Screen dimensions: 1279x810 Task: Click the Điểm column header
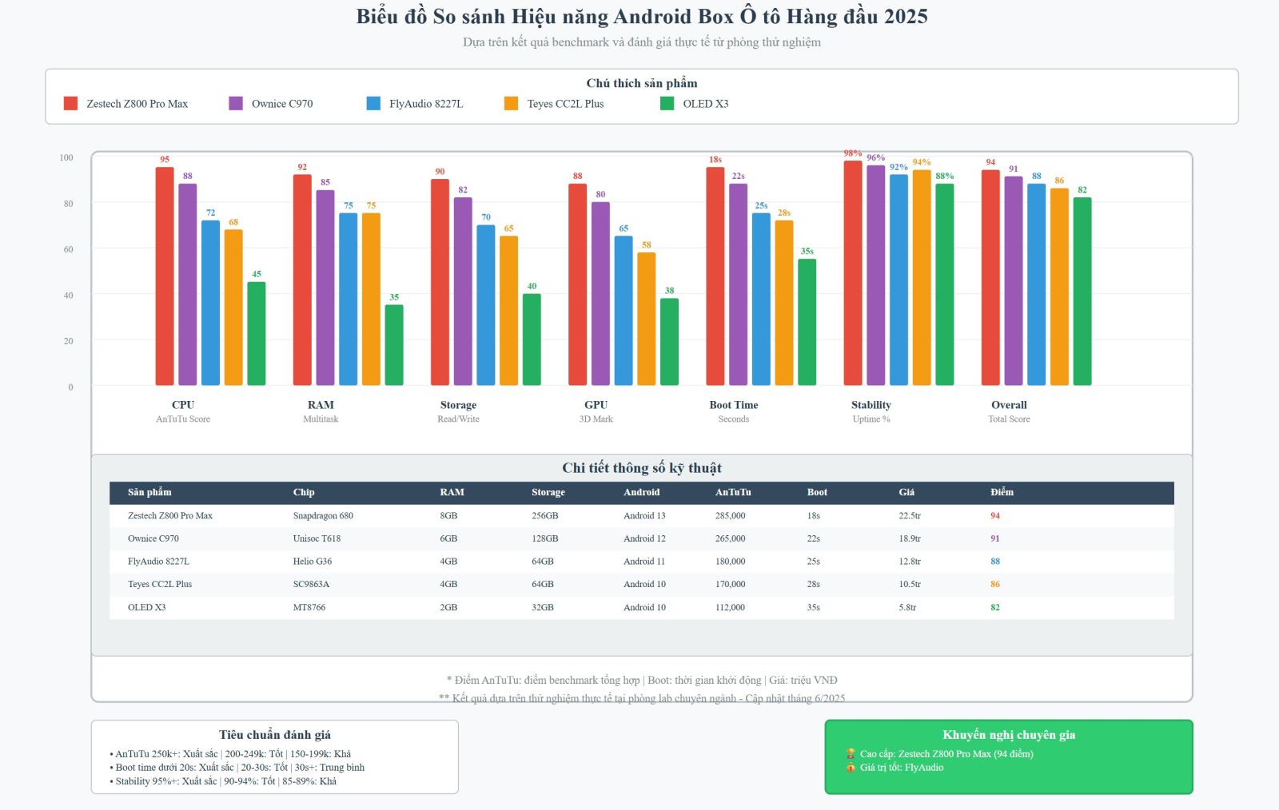[x=1002, y=492]
